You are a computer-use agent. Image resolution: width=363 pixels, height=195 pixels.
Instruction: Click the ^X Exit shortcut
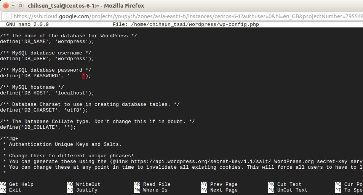(11, 190)
